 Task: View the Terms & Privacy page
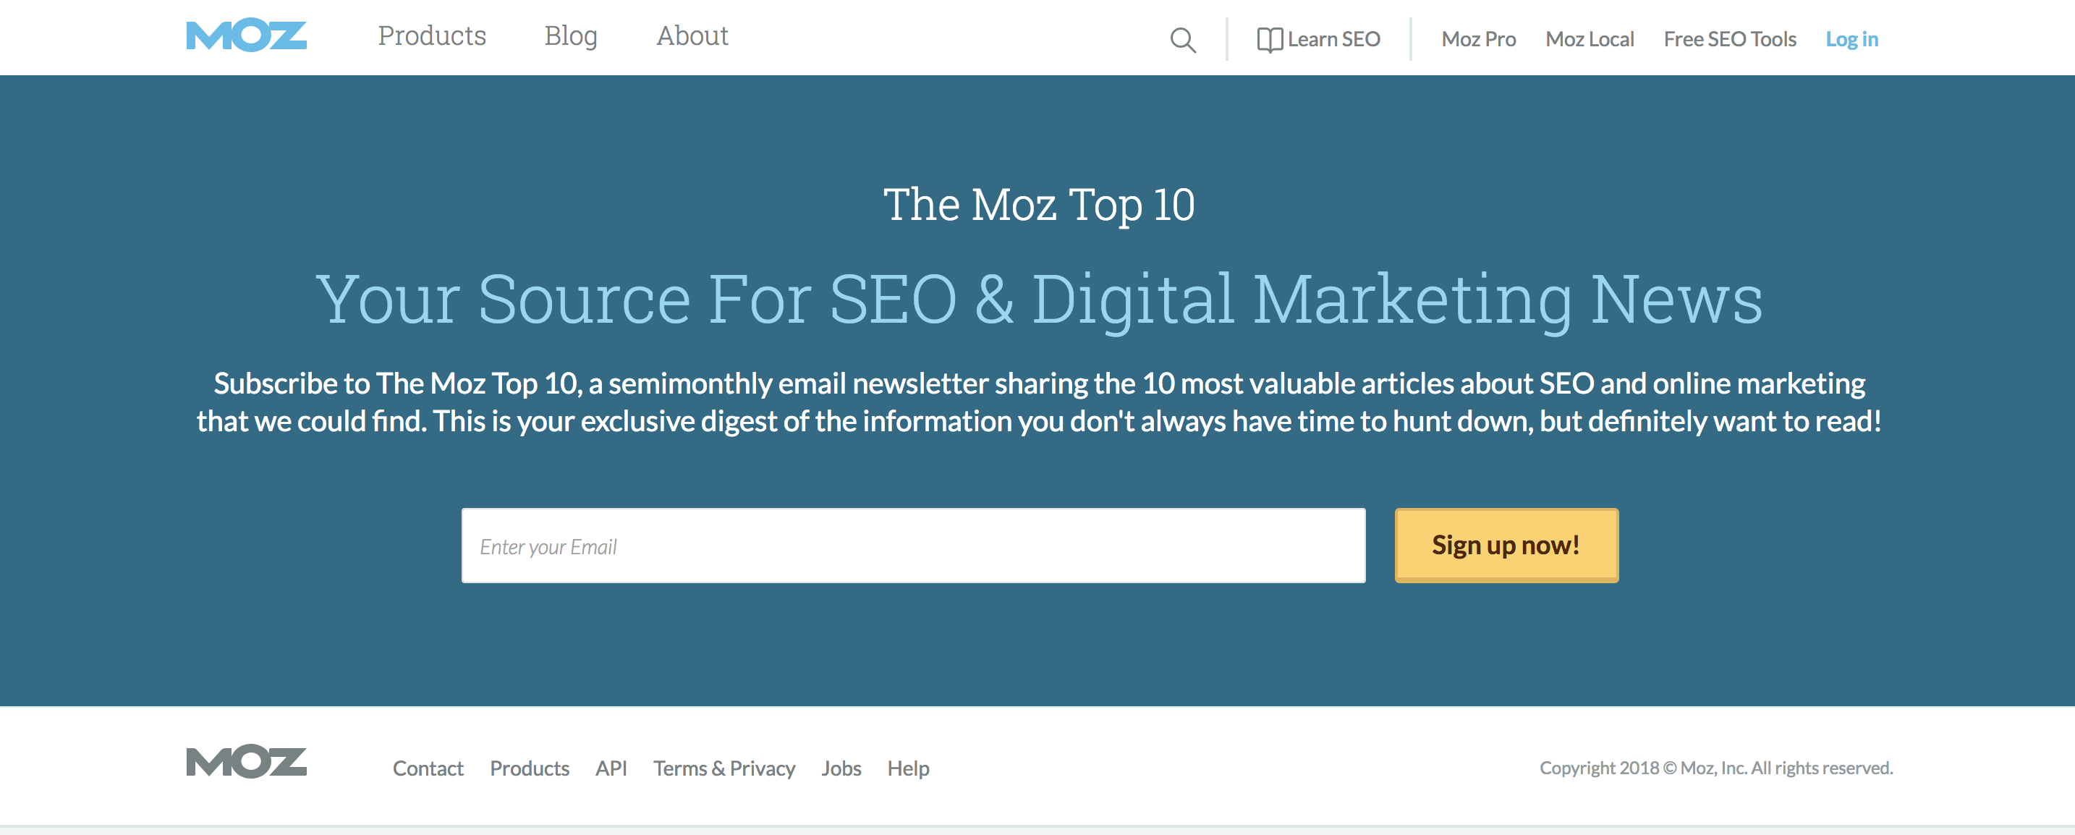point(724,769)
